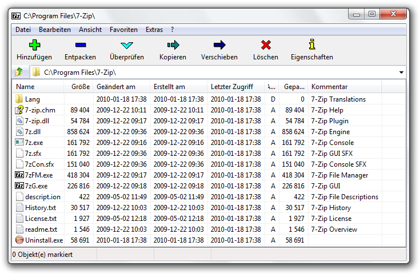Maximize the 7-Zip window
The image size is (420, 274).
tap(371, 14)
